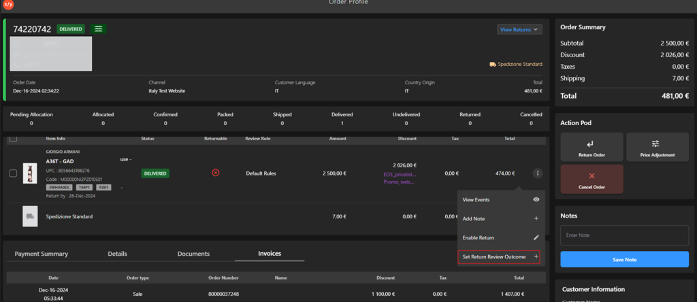697x302 pixels.
Task: Open the A36T product image thumbnail
Action: point(30,173)
